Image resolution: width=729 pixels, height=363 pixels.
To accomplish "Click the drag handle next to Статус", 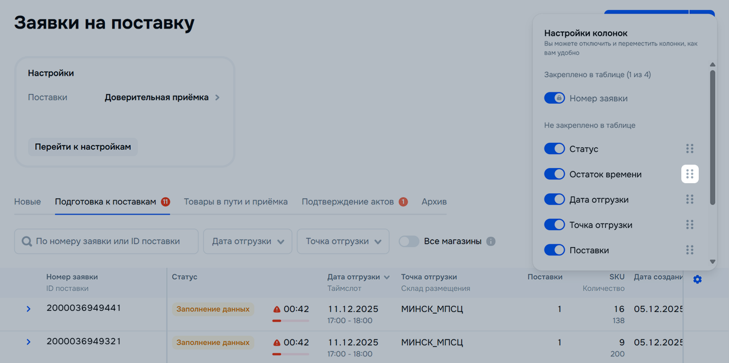I will coord(690,148).
